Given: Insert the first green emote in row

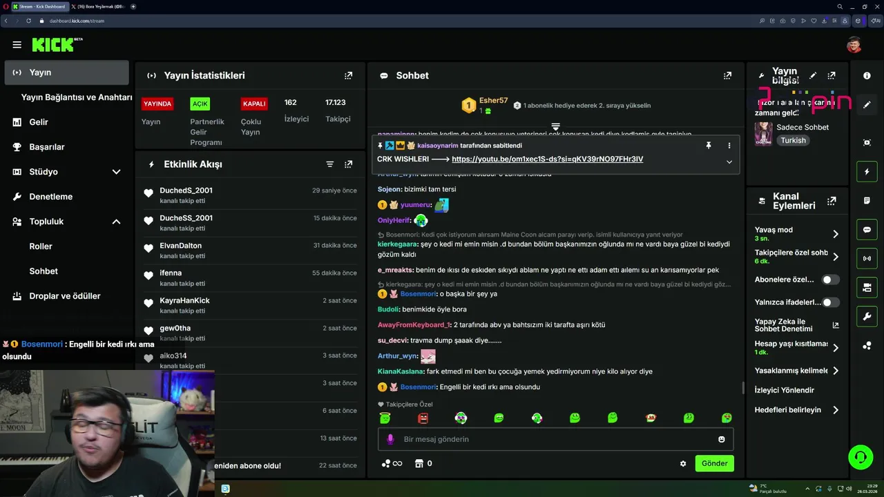Looking at the screenshot, I should pos(385,418).
